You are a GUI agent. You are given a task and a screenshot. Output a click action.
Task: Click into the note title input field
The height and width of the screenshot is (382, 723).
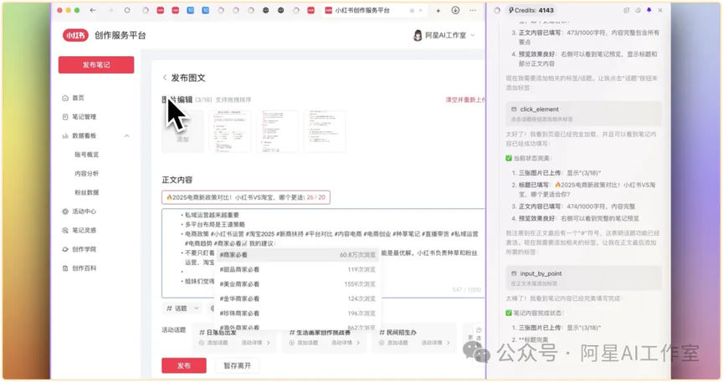pos(246,197)
